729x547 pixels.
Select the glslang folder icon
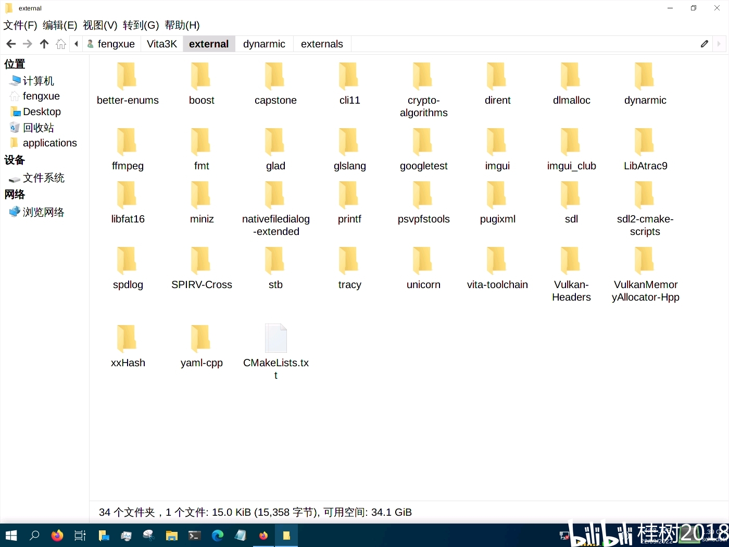[x=349, y=142]
